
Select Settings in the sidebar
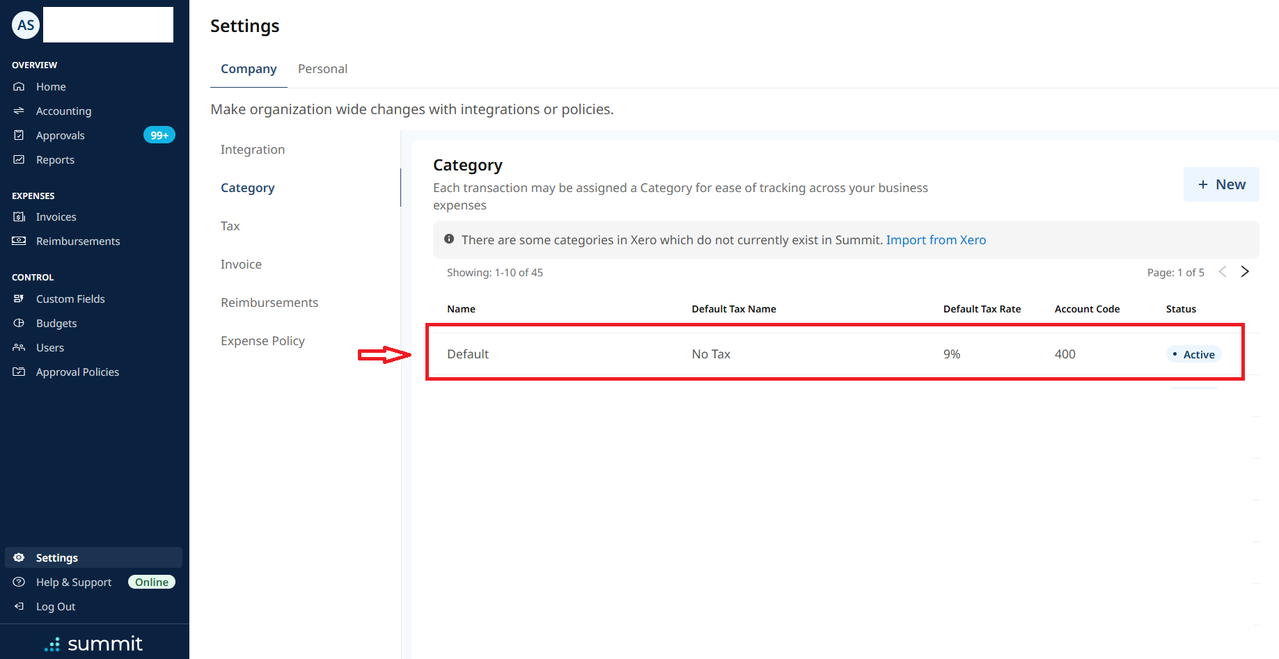(93, 557)
